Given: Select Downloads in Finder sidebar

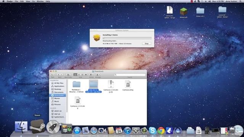Looking at the screenshot, I should (x=58, y=95).
